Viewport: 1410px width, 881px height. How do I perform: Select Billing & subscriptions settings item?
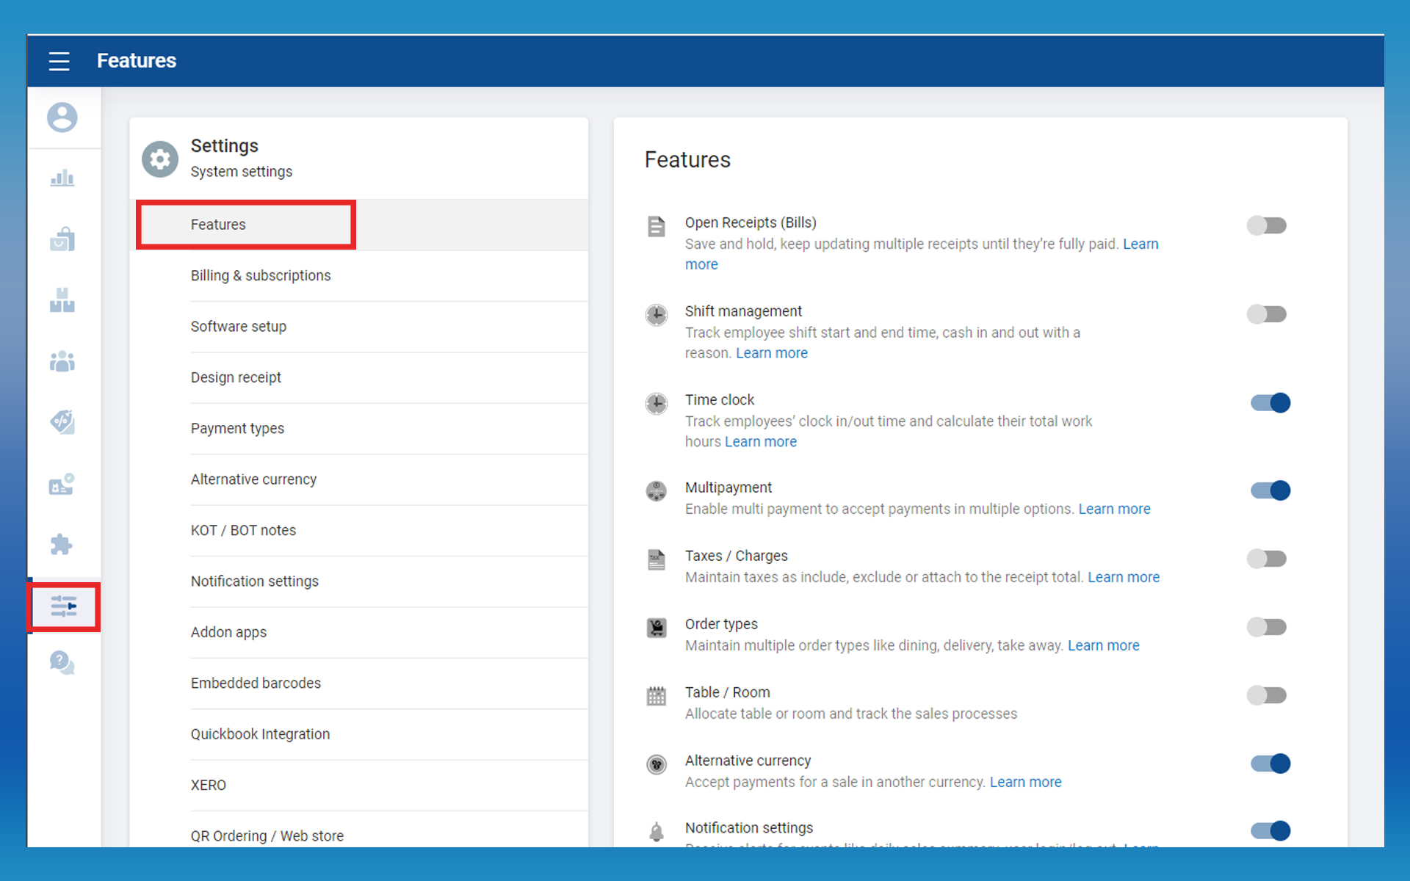(261, 275)
